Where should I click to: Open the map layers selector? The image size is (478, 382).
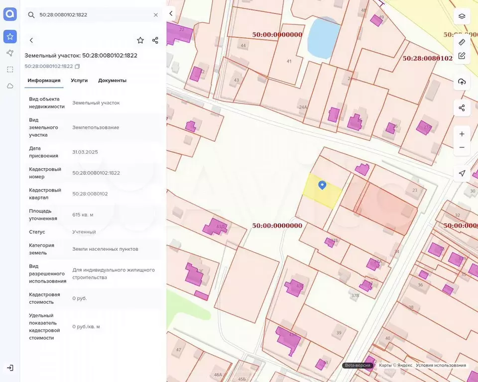(462, 16)
